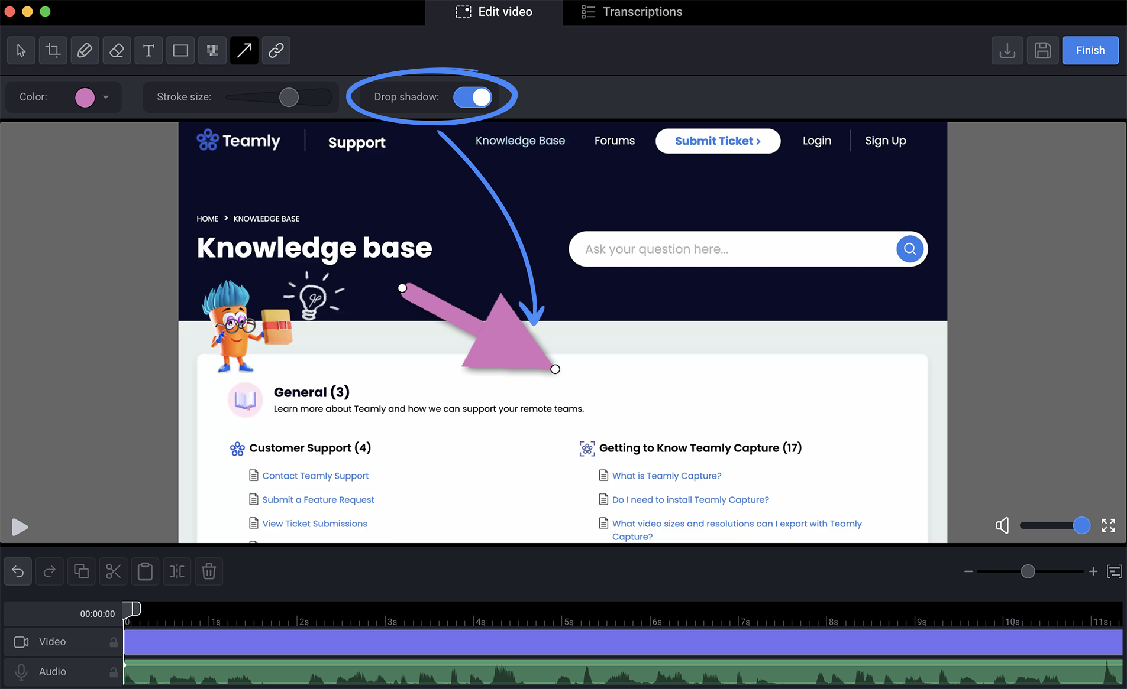Click the Split clip icon
The image size is (1127, 689).
pos(177,571)
